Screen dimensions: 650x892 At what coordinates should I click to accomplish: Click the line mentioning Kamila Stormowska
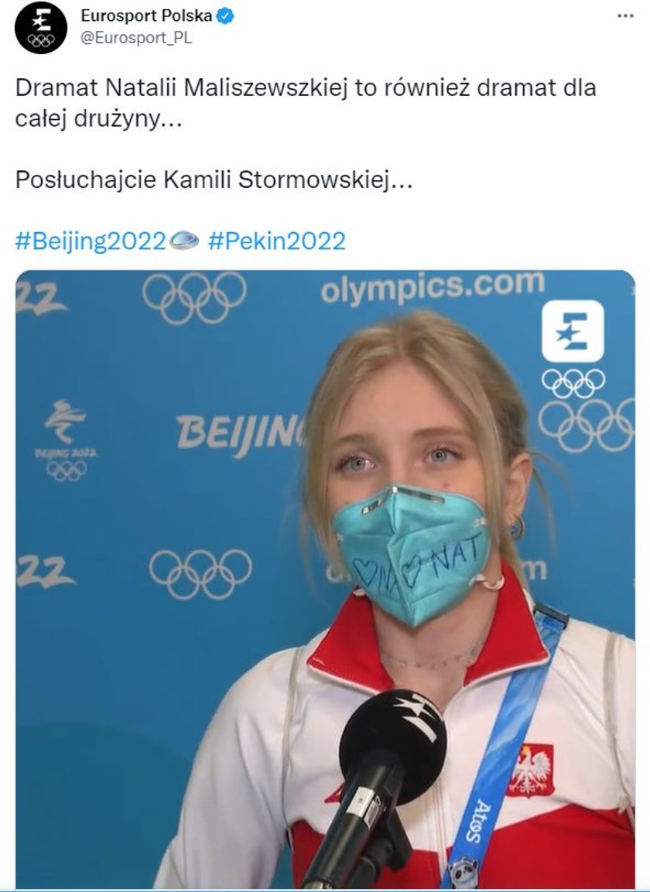(x=214, y=179)
